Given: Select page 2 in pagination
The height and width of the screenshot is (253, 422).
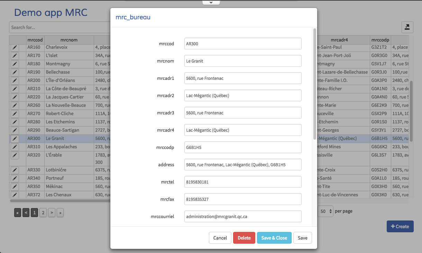Looking at the screenshot, I should pyautogui.click(x=43, y=213).
